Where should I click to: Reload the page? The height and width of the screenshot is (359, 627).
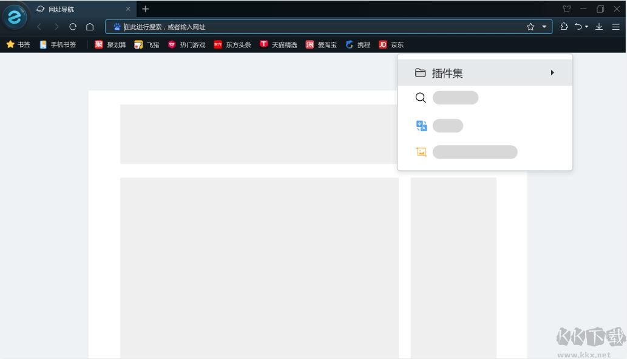tap(73, 27)
